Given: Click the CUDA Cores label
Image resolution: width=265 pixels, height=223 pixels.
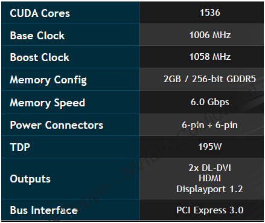Looking at the screenshot, I should 40,13.
